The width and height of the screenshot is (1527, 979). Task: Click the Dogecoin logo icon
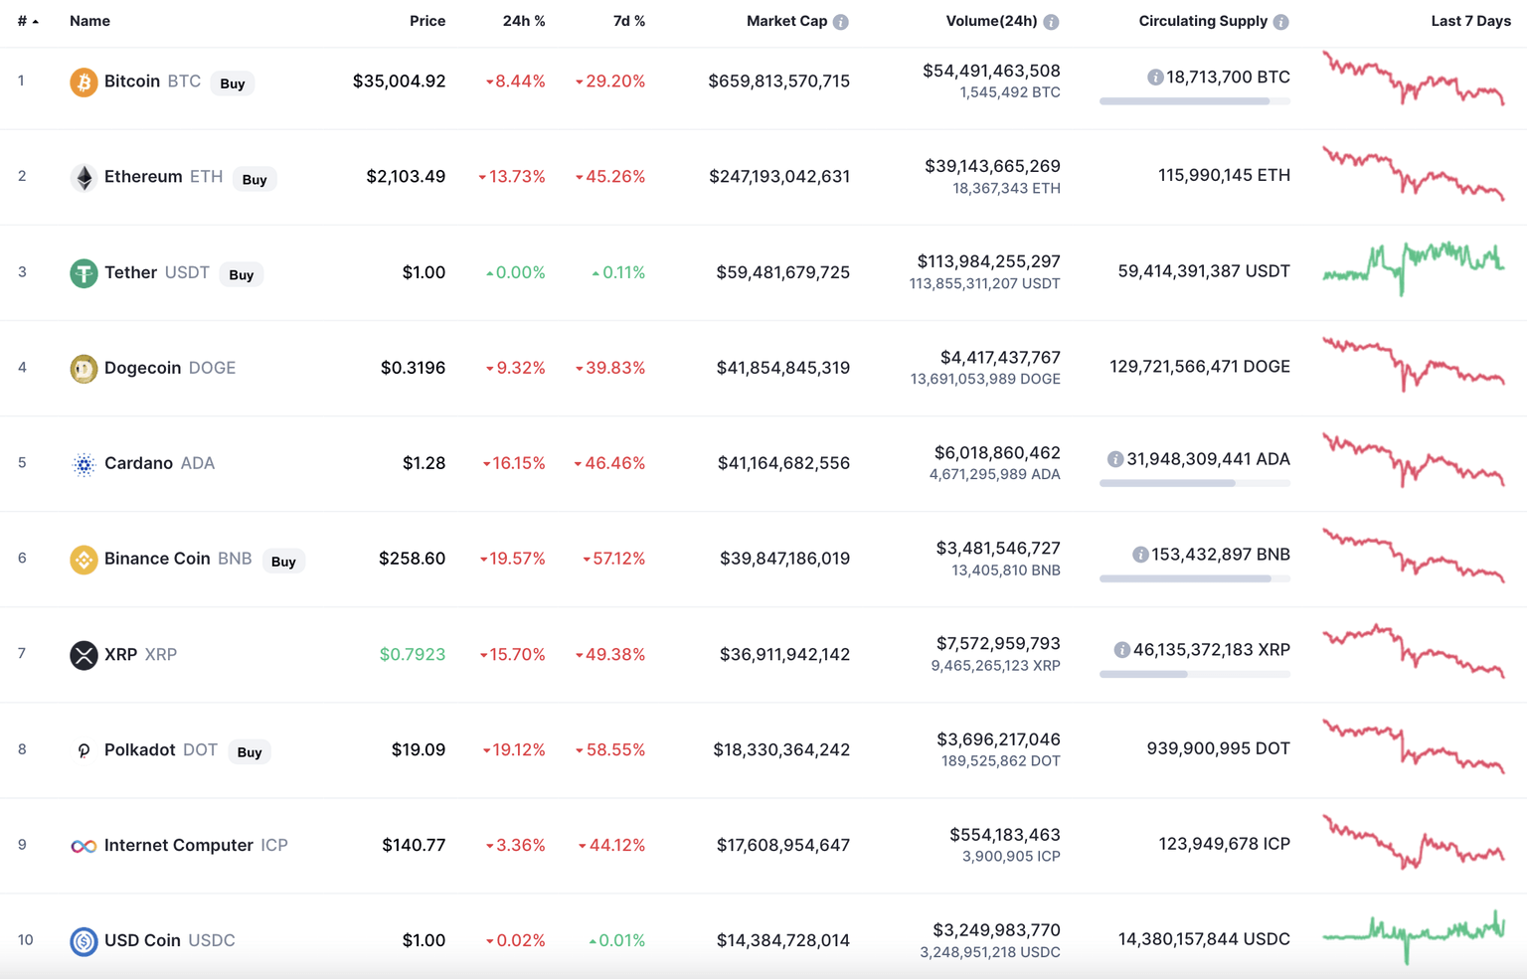click(84, 368)
